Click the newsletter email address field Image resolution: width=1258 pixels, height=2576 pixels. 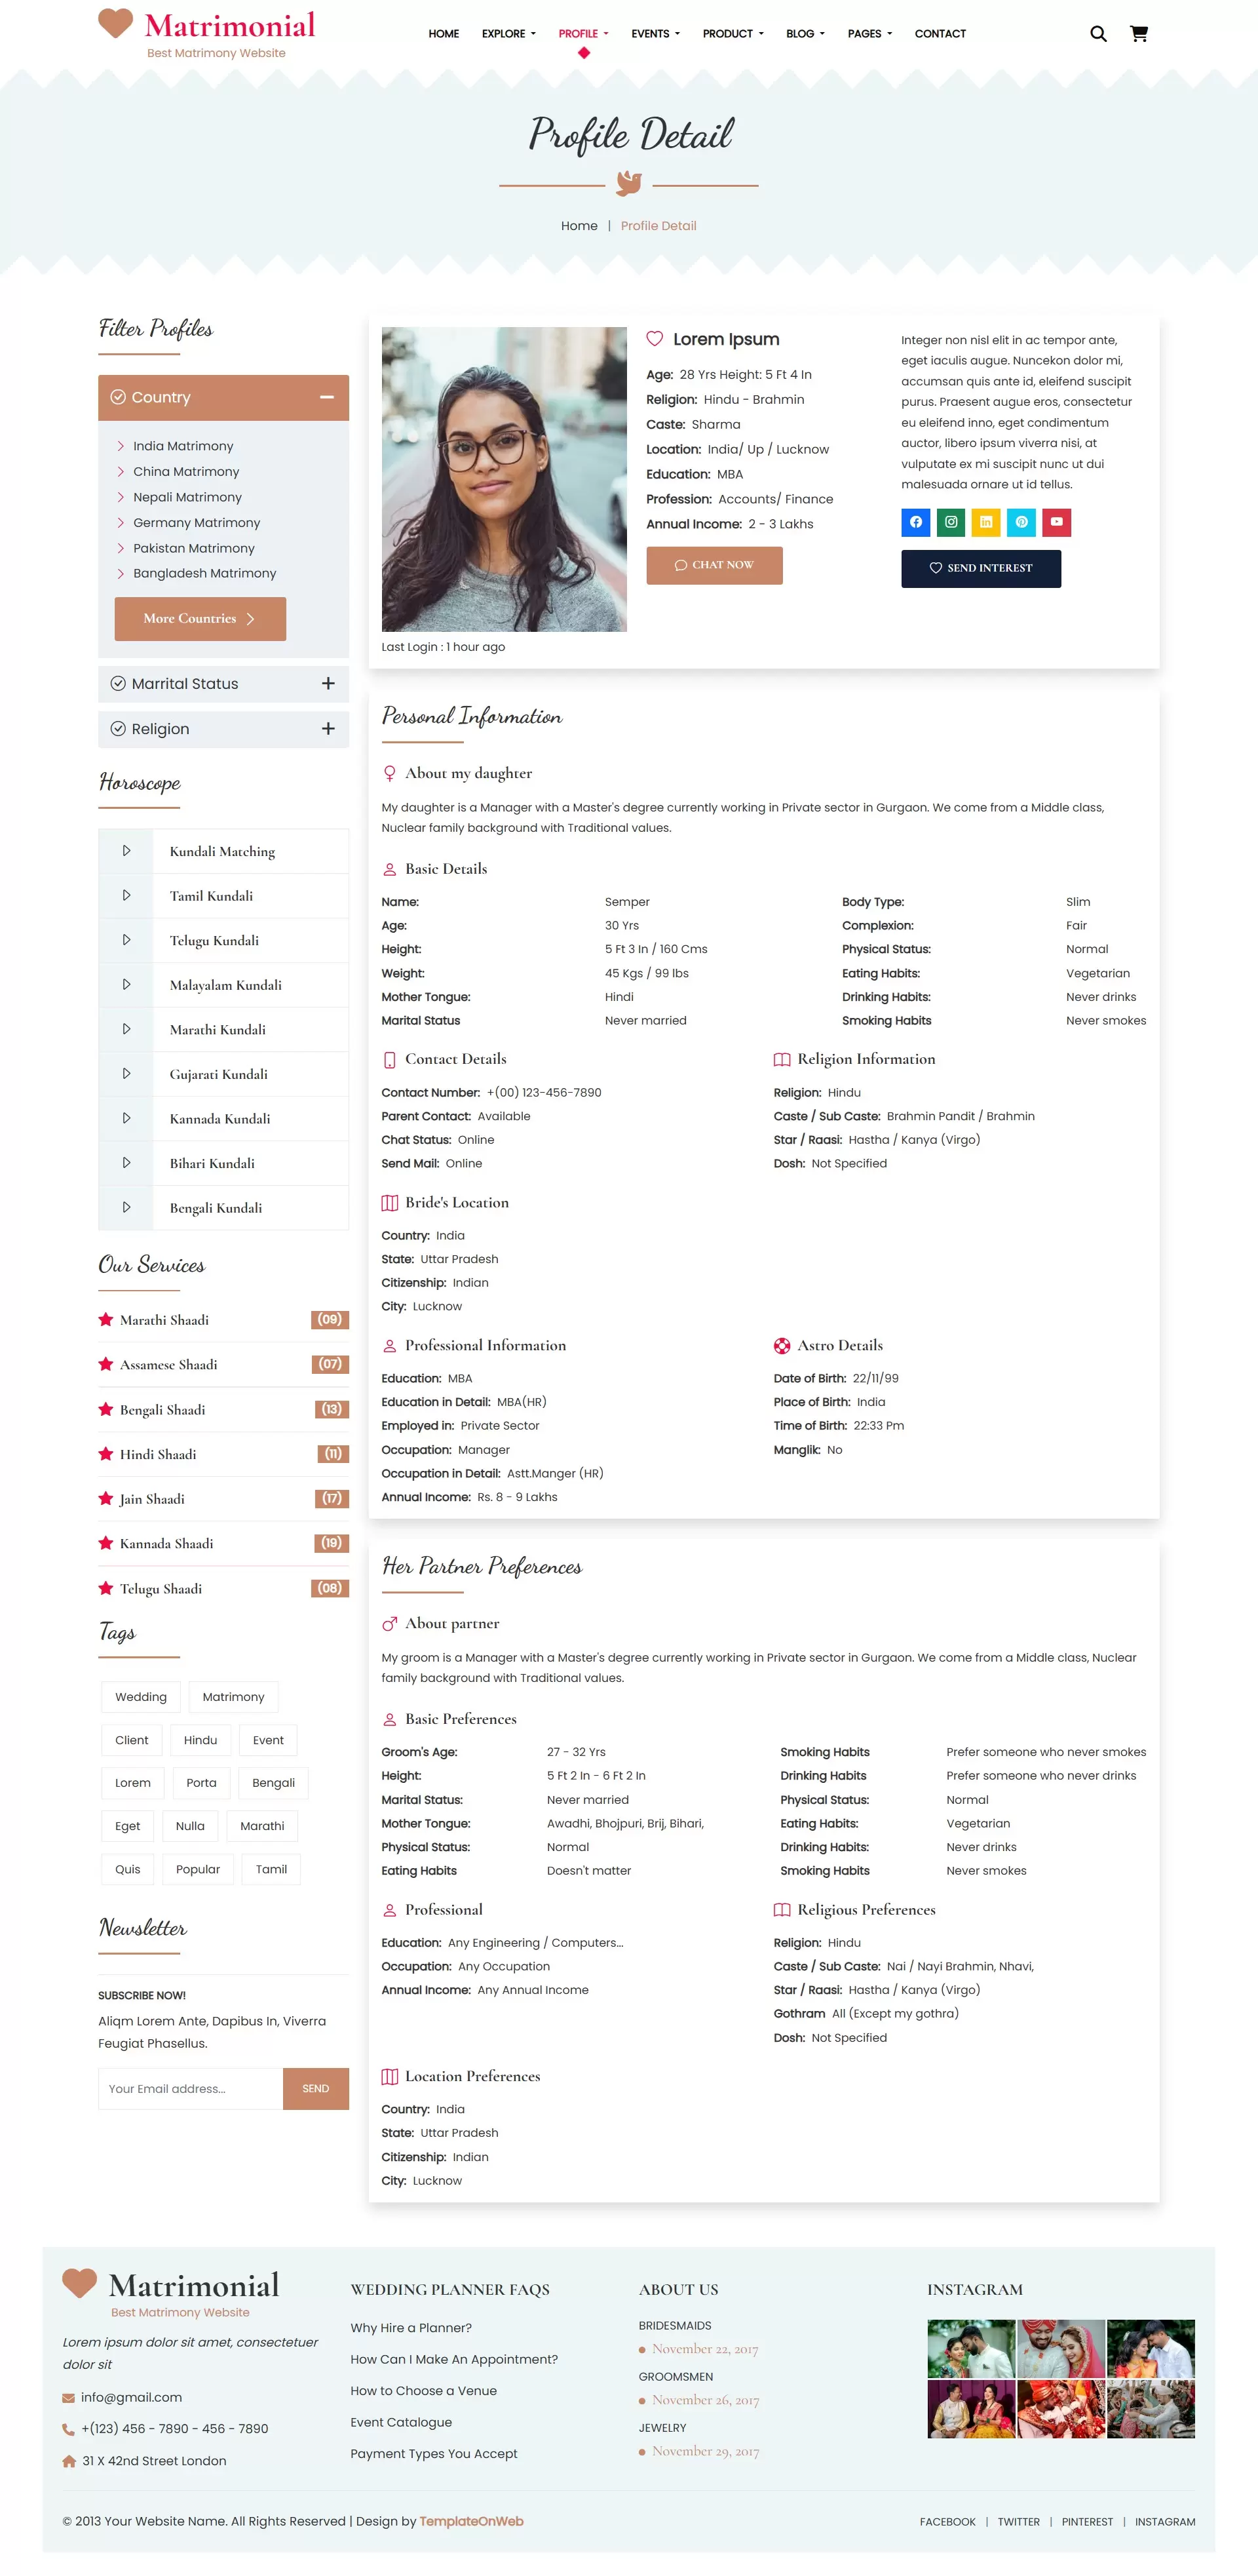[x=190, y=2089]
